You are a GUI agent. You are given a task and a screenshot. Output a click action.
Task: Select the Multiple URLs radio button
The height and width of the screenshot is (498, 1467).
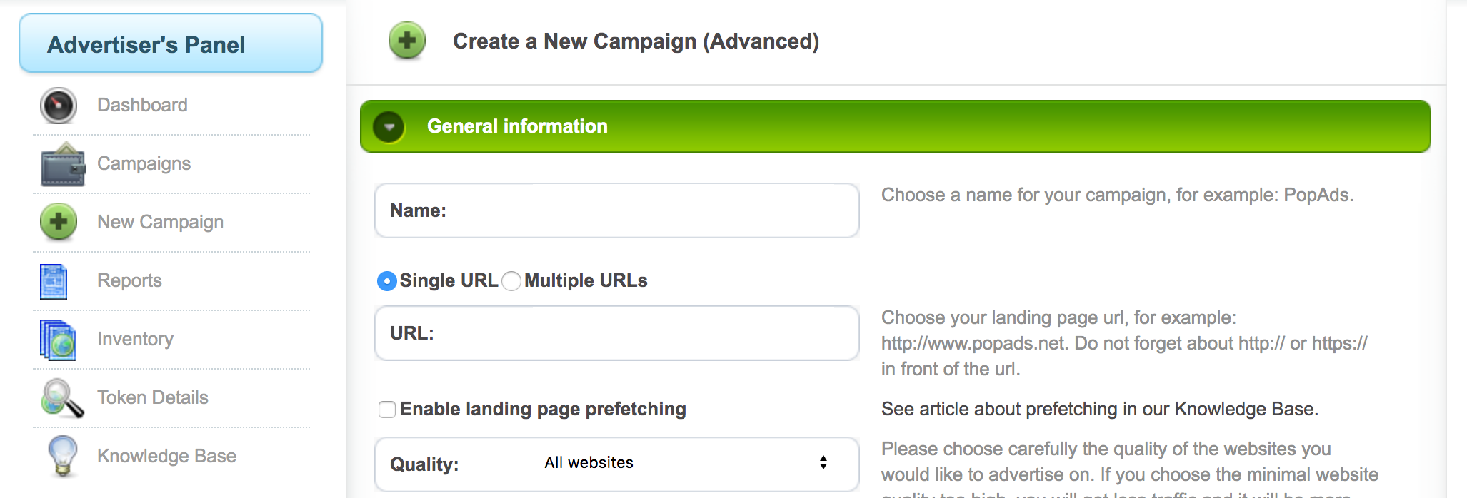[511, 281]
